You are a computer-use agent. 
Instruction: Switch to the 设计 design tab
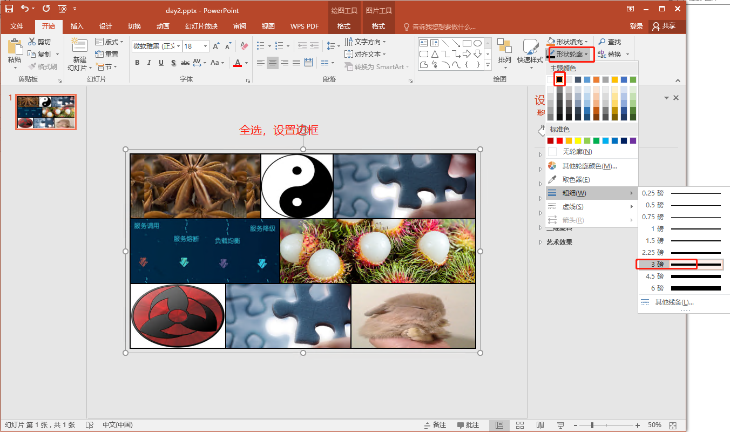click(x=106, y=26)
